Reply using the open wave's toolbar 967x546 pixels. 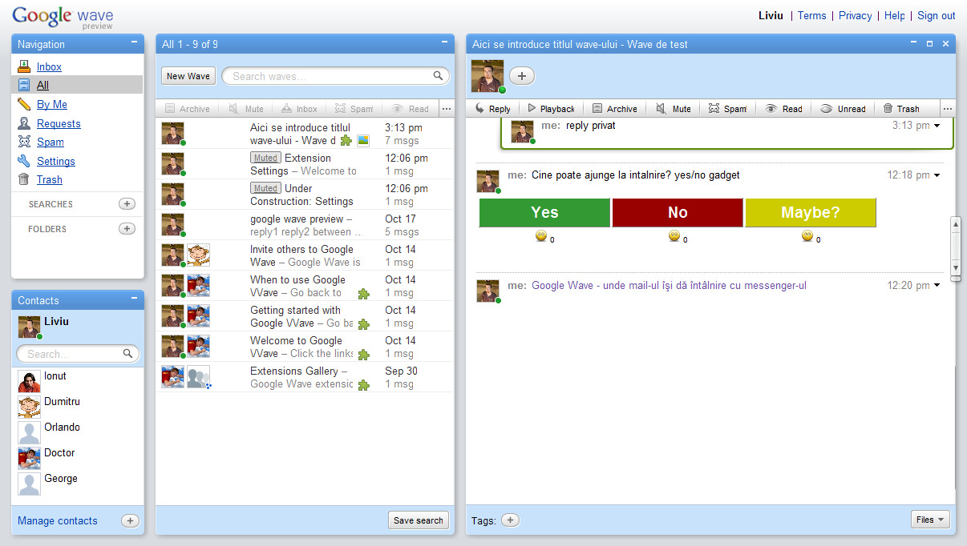[492, 109]
